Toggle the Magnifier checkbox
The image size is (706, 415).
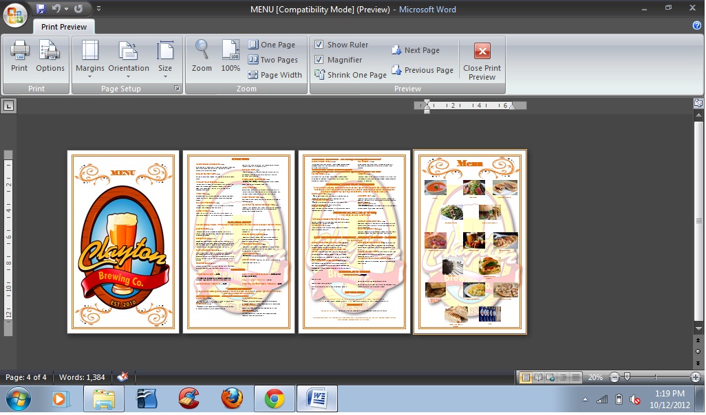(x=319, y=60)
